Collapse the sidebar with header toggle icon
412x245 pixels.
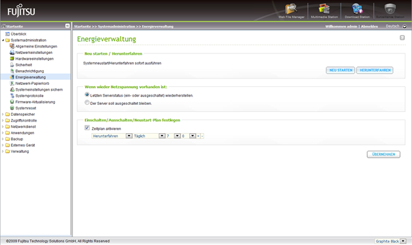pos(68,26)
